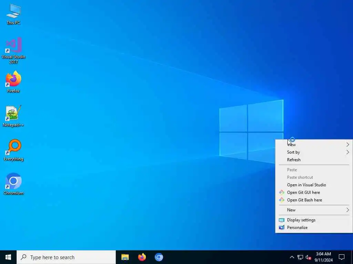
Task: Select the Firefox desktop shortcut
Action: tap(13, 82)
